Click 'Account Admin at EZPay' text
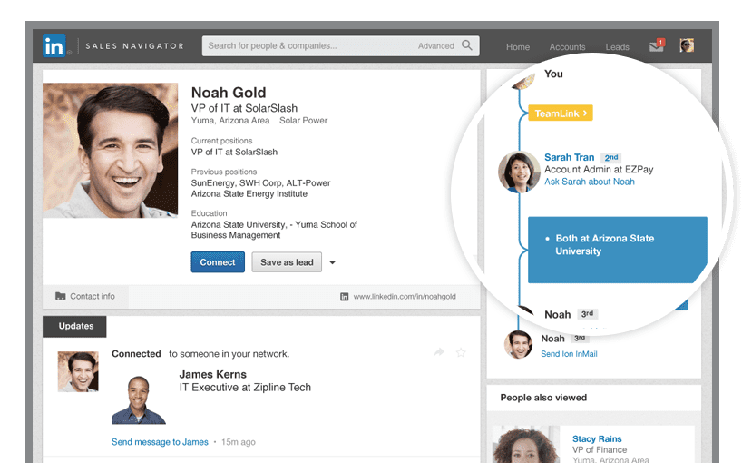Viewport: 742px width, 463px height. click(599, 170)
